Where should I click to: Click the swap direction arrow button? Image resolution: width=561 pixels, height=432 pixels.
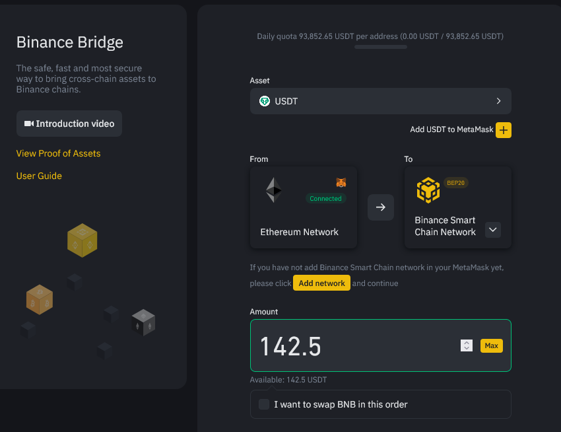click(x=381, y=207)
